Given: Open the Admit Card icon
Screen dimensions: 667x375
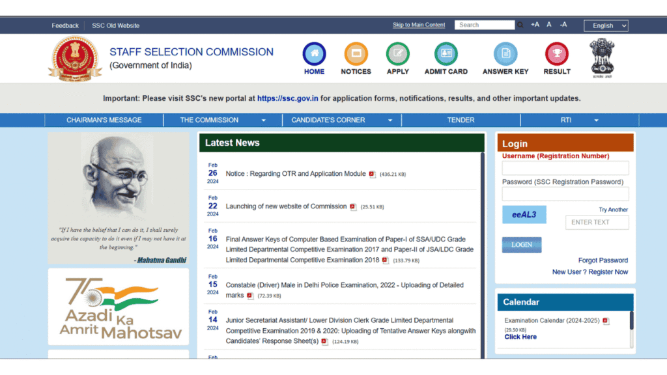Looking at the screenshot, I should (446, 53).
